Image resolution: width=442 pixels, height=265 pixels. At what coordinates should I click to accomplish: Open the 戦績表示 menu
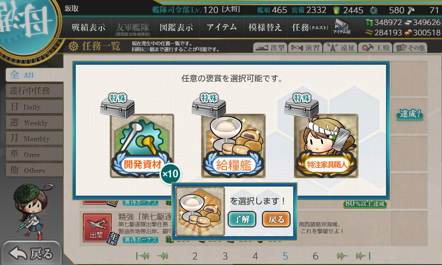click(88, 28)
